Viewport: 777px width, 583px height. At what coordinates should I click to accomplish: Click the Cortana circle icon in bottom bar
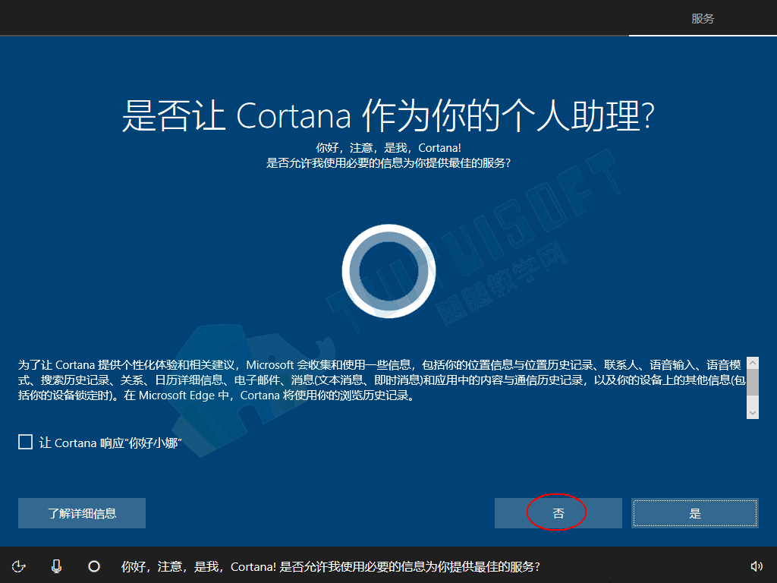(93, 566)
